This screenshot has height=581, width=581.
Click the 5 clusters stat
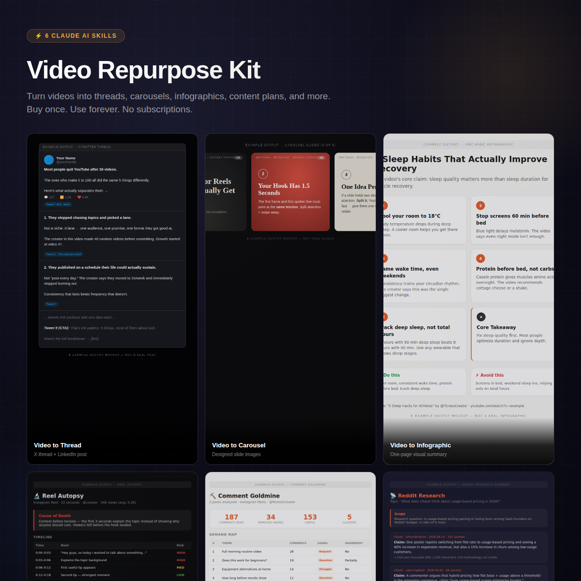[x=349, y=519]
